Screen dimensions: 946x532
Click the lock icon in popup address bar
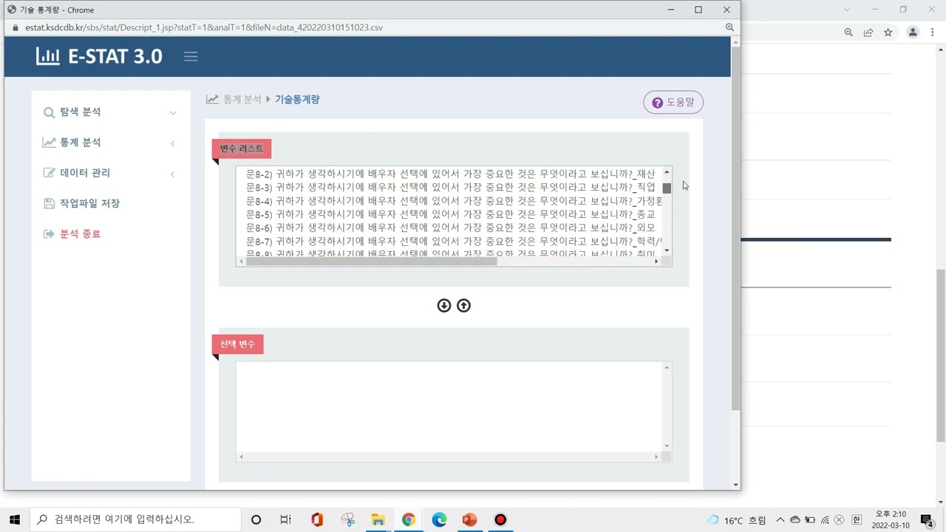pos(15,27)
